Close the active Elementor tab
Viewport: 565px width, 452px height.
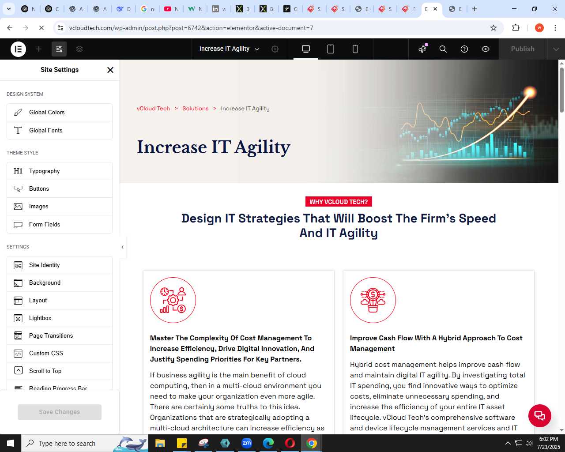tap(435, 9)
